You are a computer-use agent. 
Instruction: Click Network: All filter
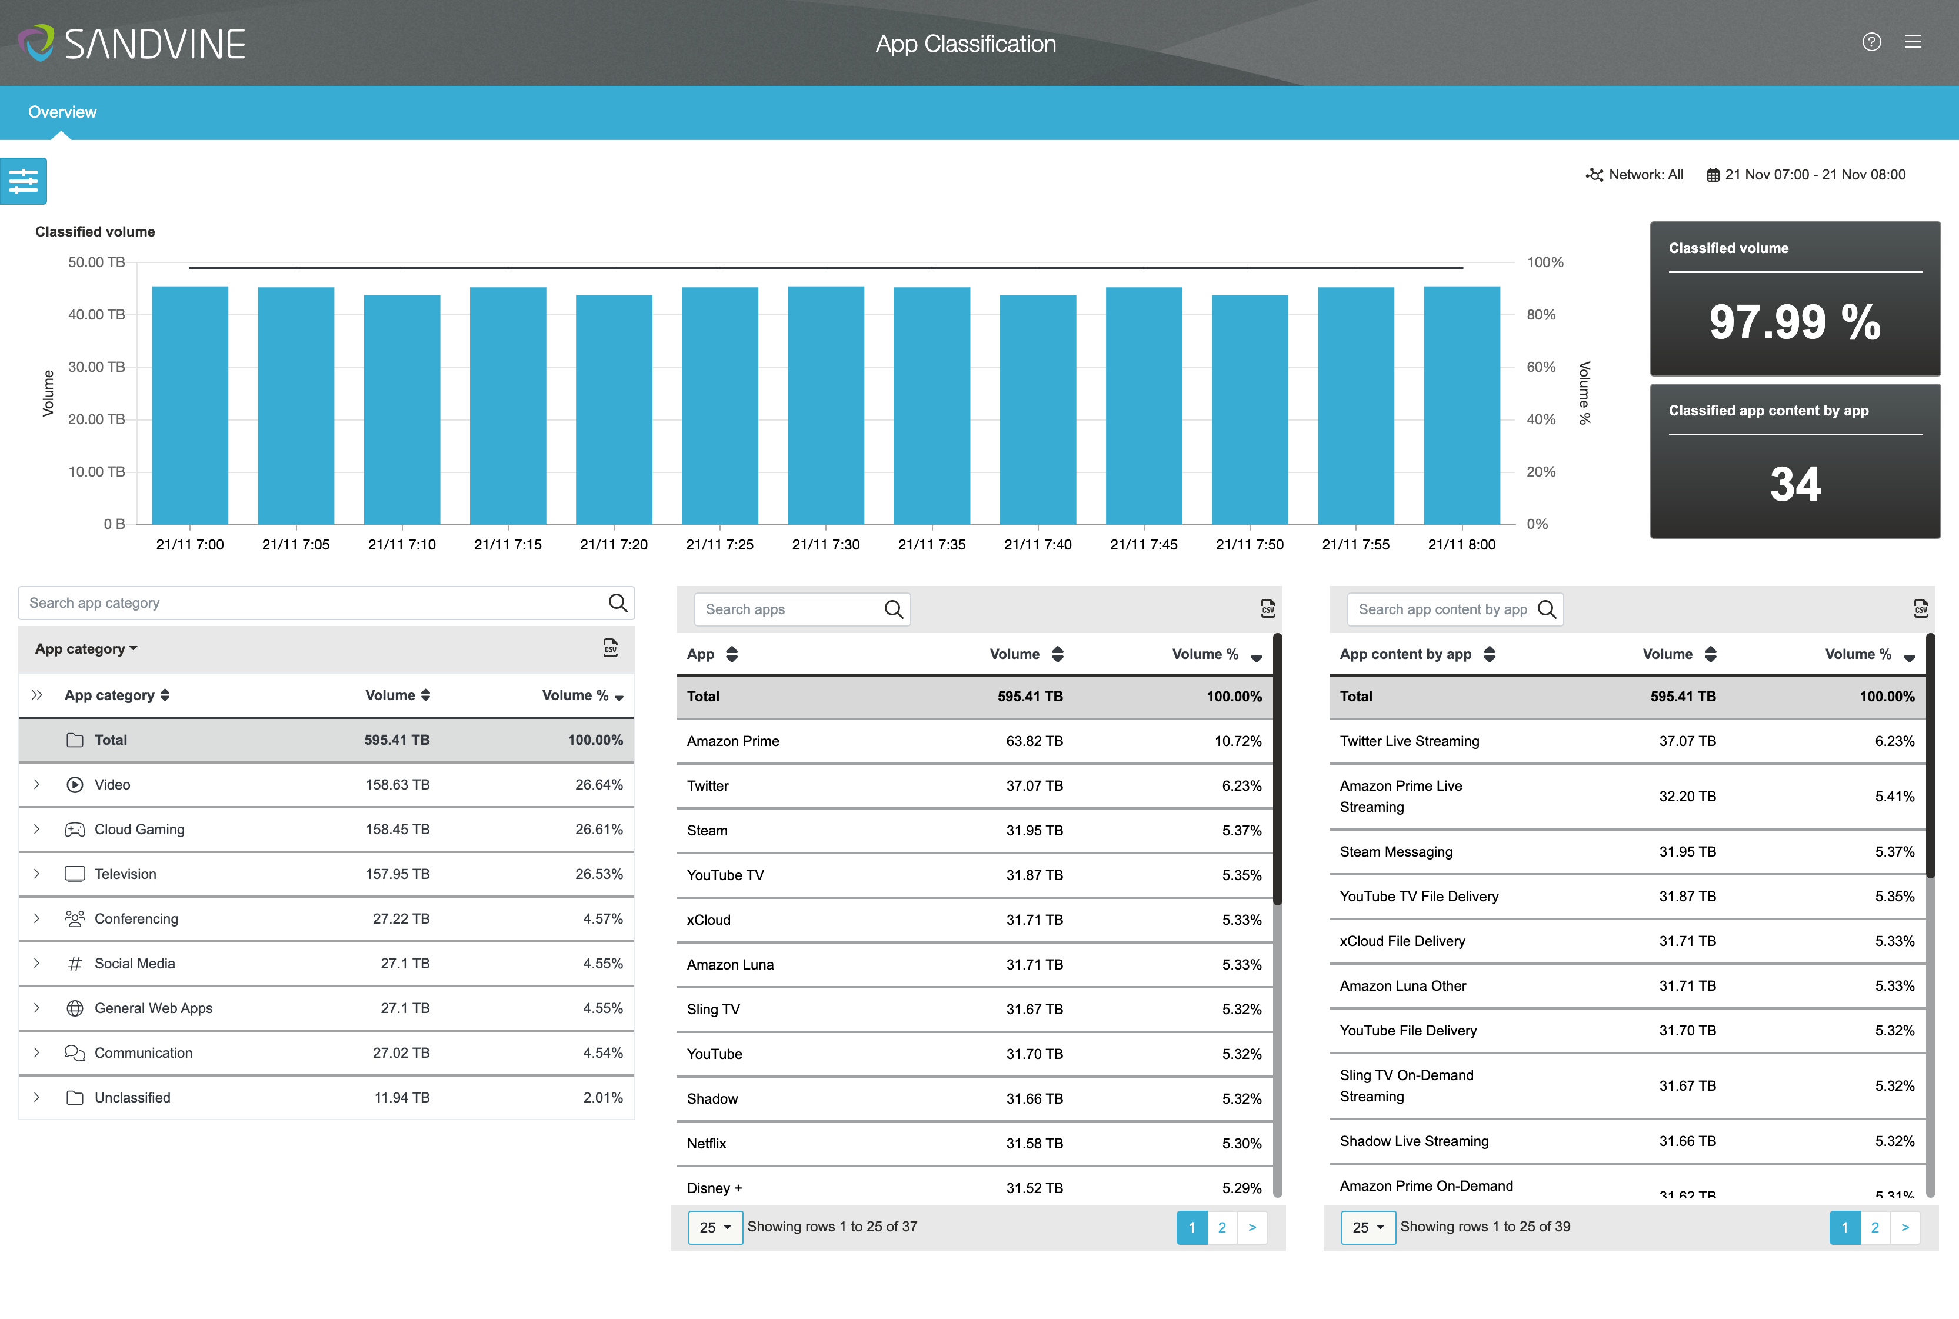[x=1634, y=175]
